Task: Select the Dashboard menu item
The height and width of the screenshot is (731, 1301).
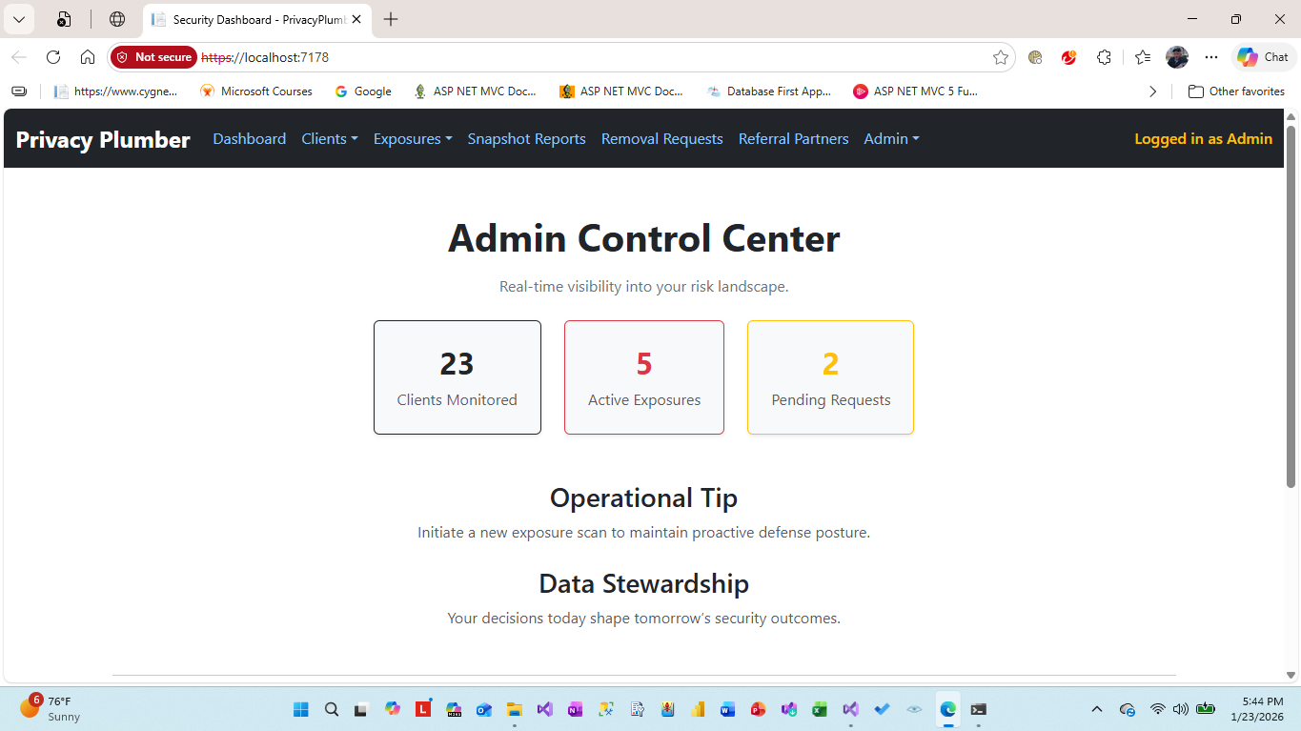Action: (249, 138)
